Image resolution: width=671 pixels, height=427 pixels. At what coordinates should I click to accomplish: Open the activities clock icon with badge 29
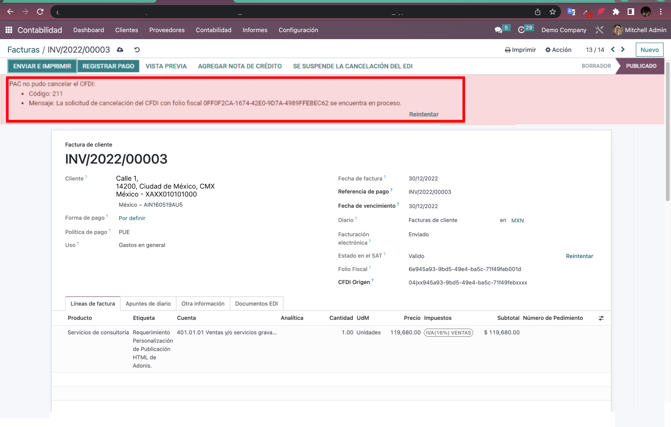(x=525, y=29)
